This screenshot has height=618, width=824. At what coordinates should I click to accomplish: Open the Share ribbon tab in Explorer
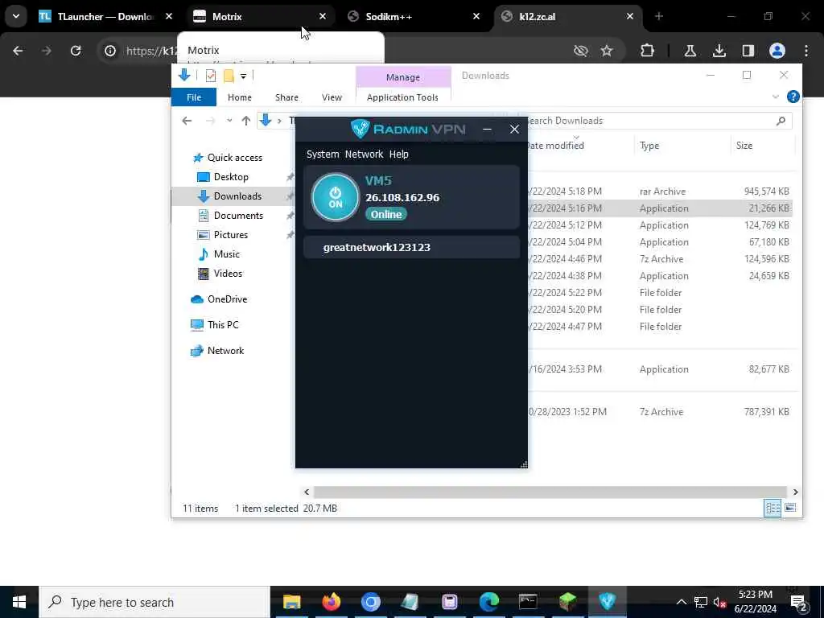pyautogui.click(x=286, y=97)
